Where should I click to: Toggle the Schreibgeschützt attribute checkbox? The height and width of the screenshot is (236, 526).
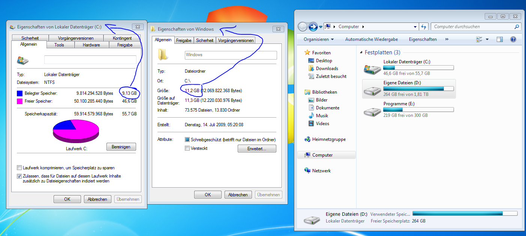(187, 139)
